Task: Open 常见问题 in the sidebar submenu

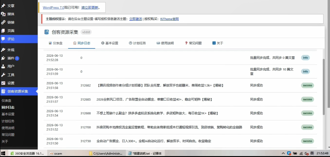Action: 8,135
